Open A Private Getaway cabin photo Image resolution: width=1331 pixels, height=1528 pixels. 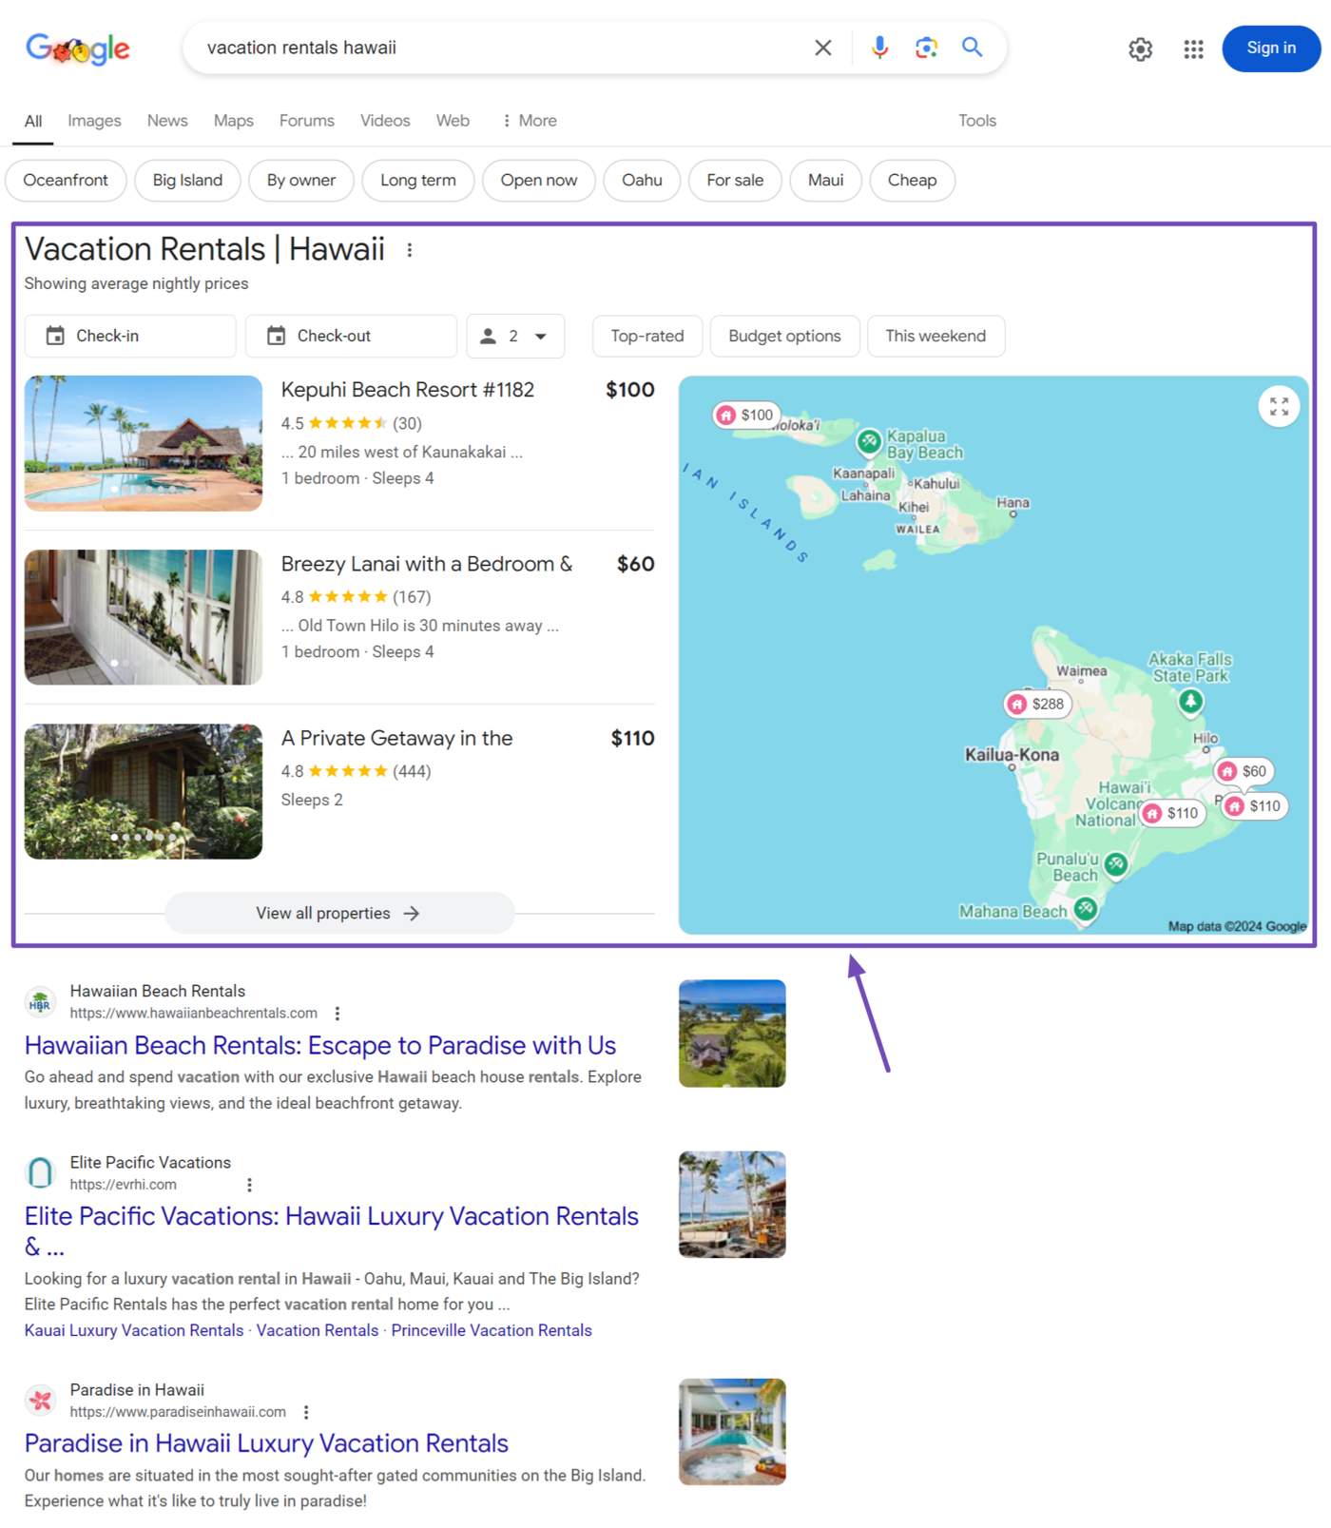[144, 791]
